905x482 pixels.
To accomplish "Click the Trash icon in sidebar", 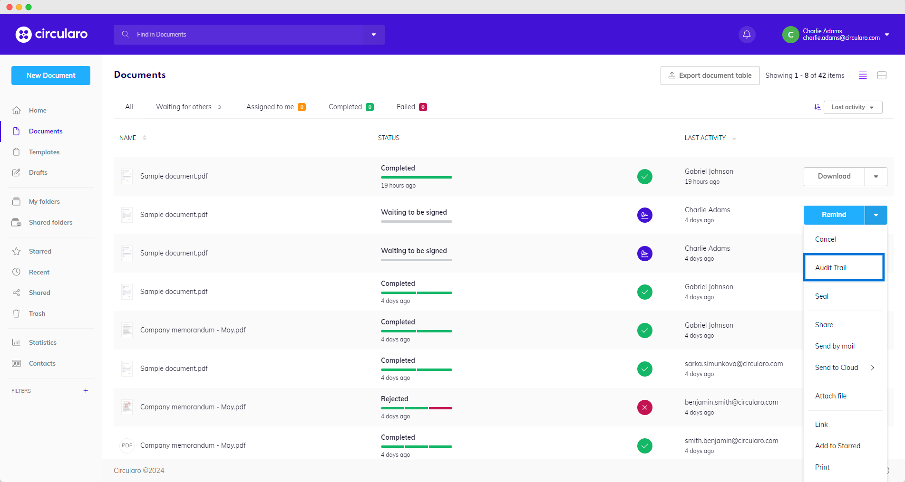I will point(17,313).
